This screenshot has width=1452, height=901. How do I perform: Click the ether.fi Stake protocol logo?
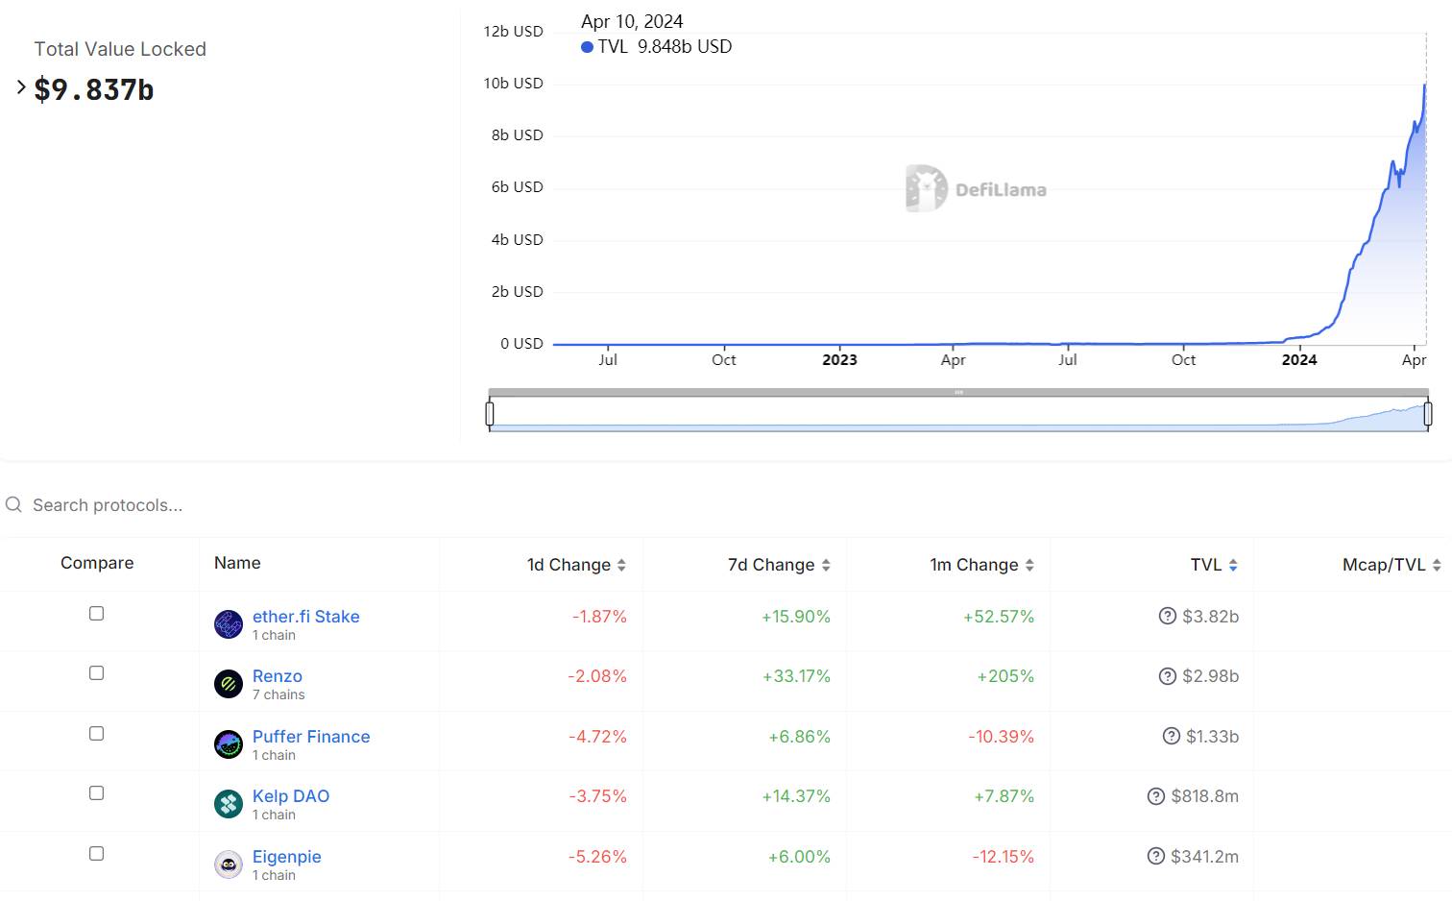coord(229,624)
